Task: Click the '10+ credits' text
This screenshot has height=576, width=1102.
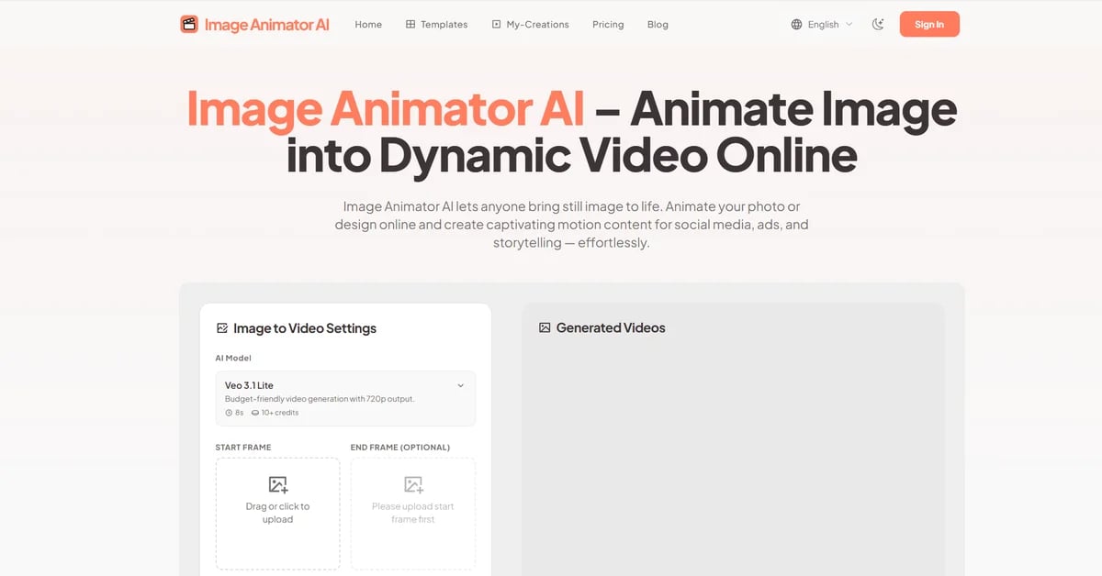Action: point(280,413)
